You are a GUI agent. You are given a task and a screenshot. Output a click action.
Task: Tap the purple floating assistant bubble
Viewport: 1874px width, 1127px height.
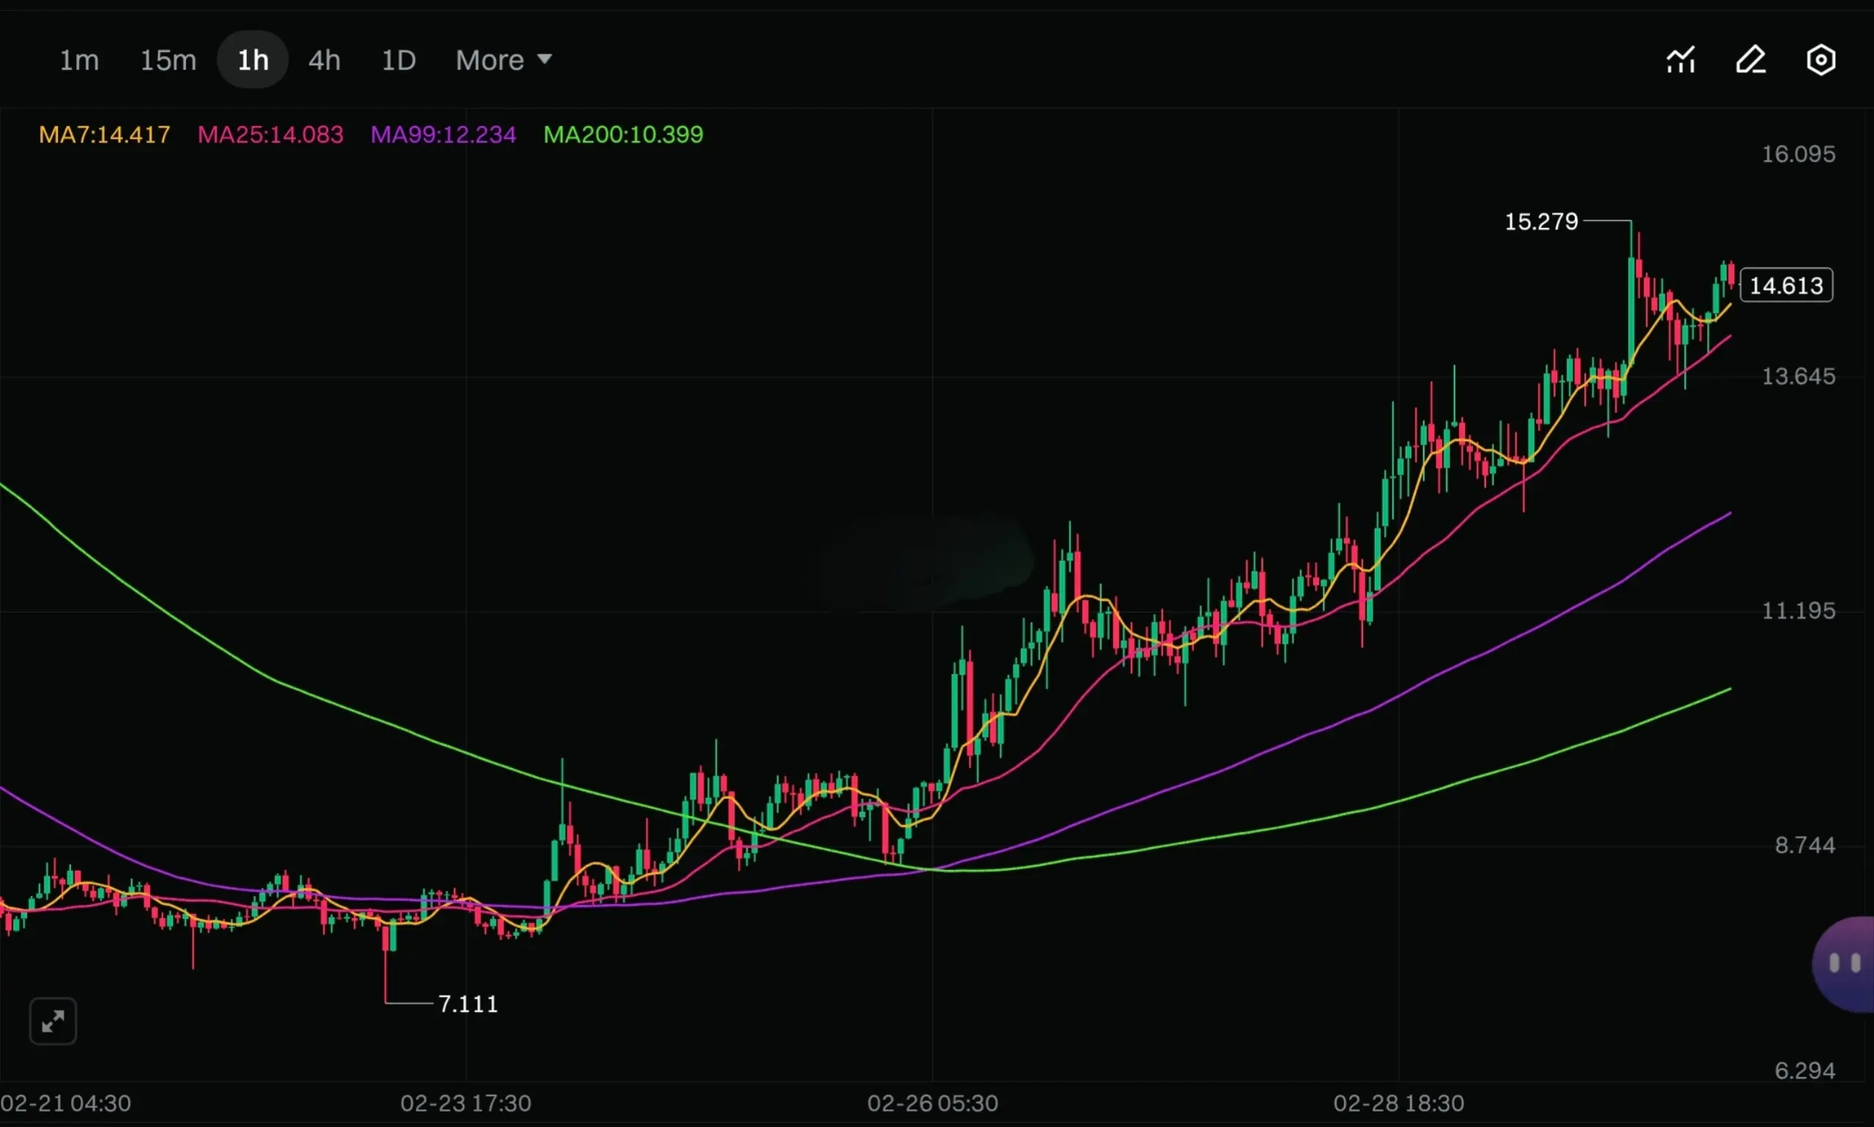tap(1846, 964)
